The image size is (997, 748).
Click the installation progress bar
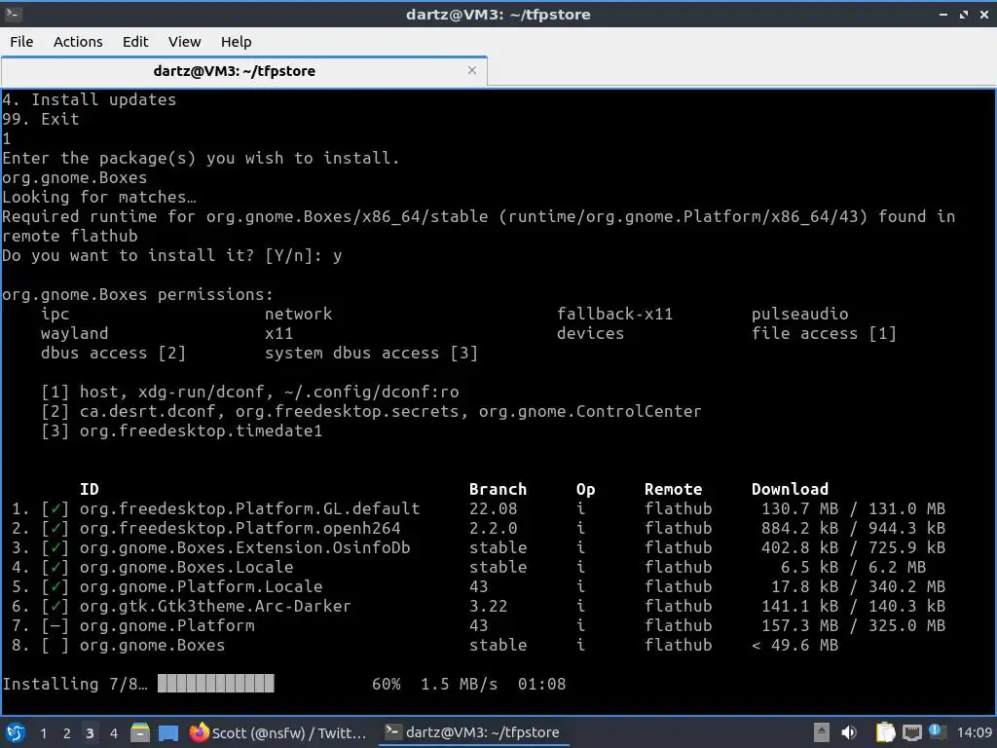click(x=216, y=683)
